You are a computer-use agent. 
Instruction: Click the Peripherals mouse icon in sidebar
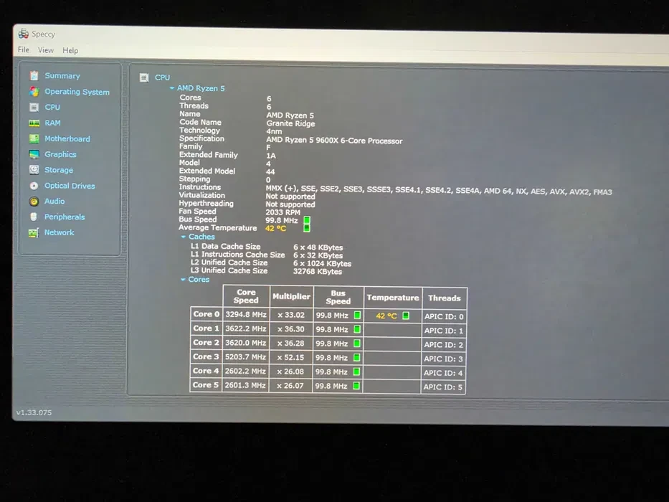pos(34,217)
